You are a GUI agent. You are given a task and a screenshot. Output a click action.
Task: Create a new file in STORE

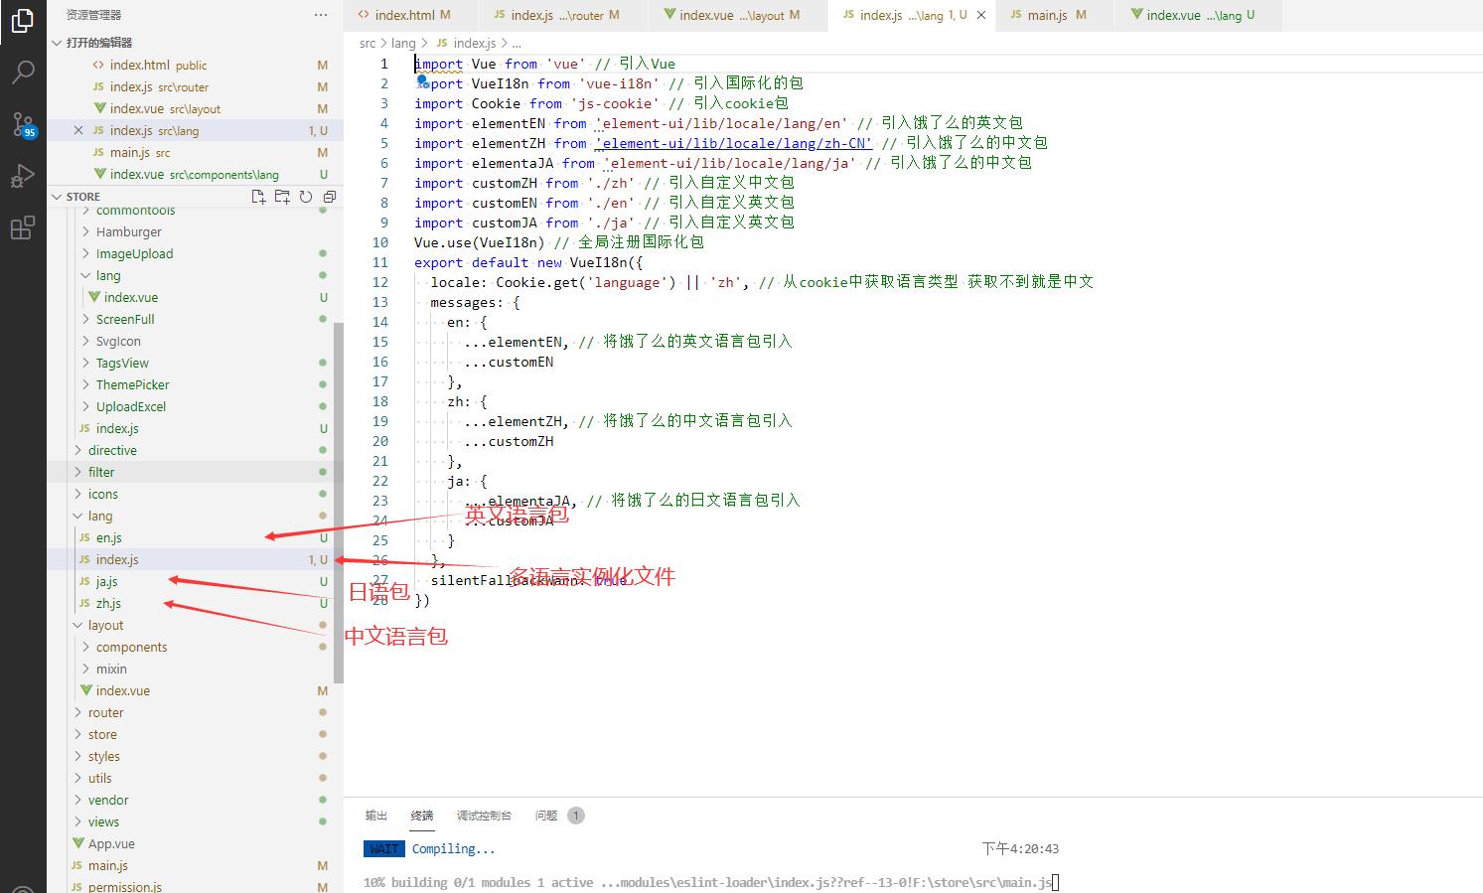pyautogui.click(x=258, y=197)
